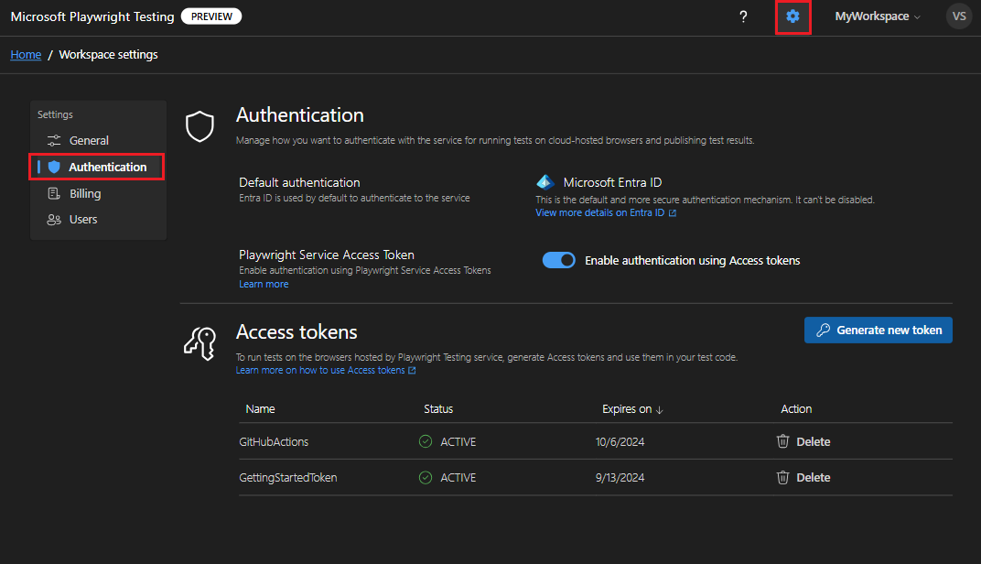Click the Name column header
This screenshot has height=564, width=981.
pos(260,409)
